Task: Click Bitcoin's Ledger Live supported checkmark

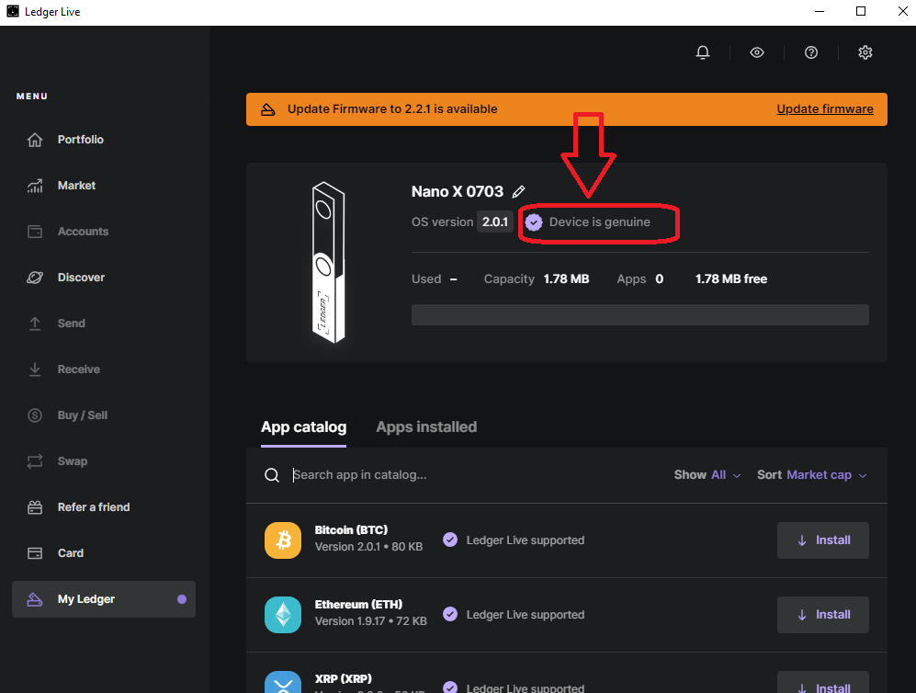Action: [450, 540]
